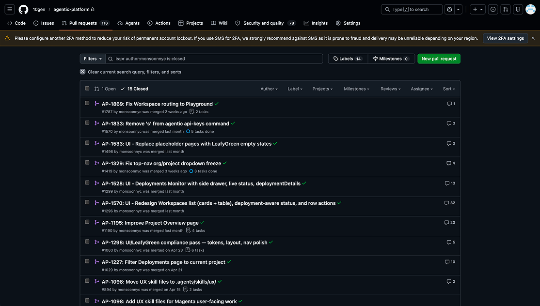Image resolution: width=540 pixels, height=306 pixels.
Task: Open the repository Settings tab
Action: pos(348,23)
